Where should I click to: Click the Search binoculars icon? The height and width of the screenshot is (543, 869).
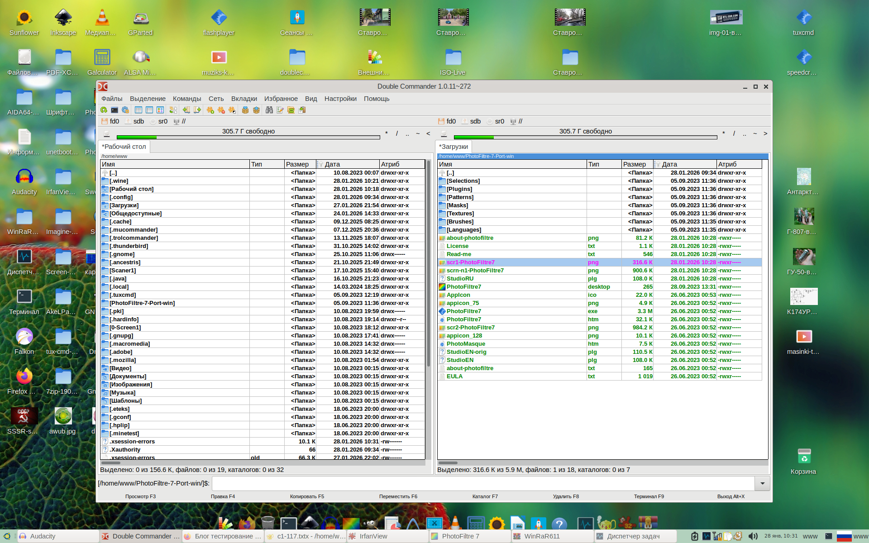pyautogui.click(x=269, y=110)
